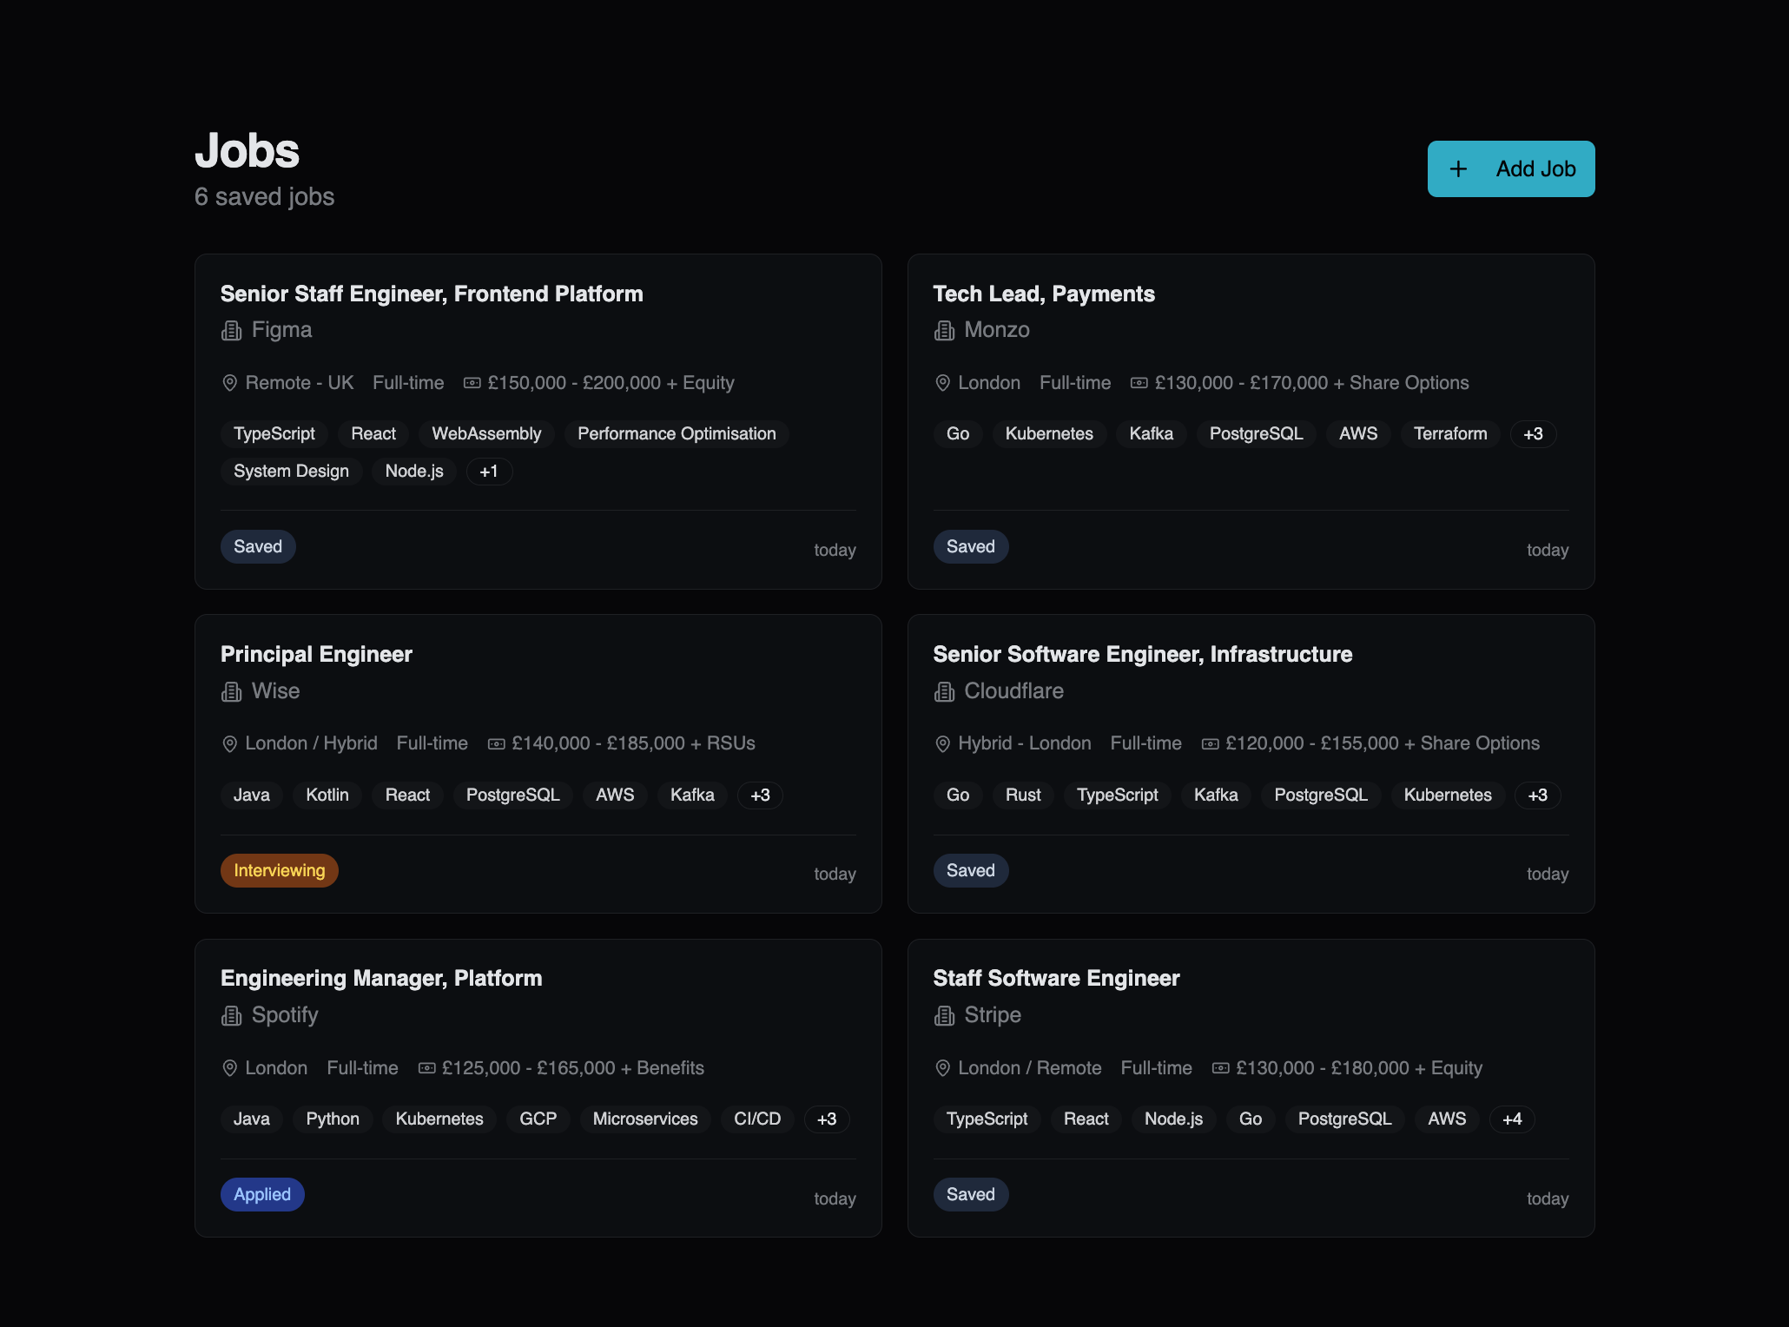Click the GCP skill tag
Viewport: 1789px width, 1327px height.
(x=538, y=1119)
